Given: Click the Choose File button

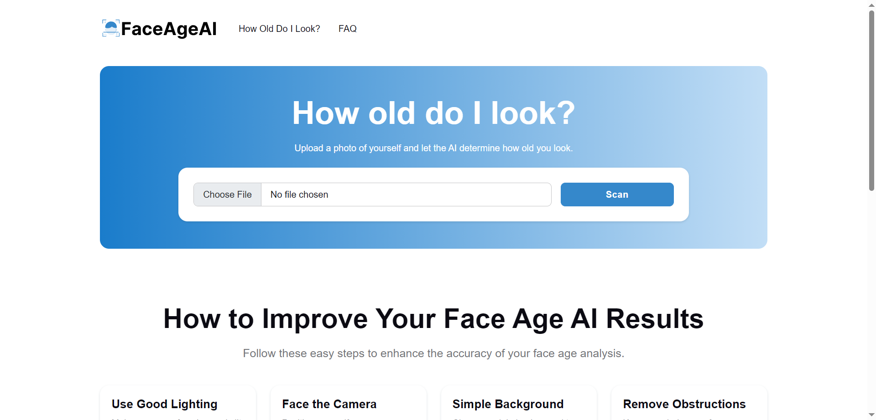Looking at the screenshot, I should (227, 195).
